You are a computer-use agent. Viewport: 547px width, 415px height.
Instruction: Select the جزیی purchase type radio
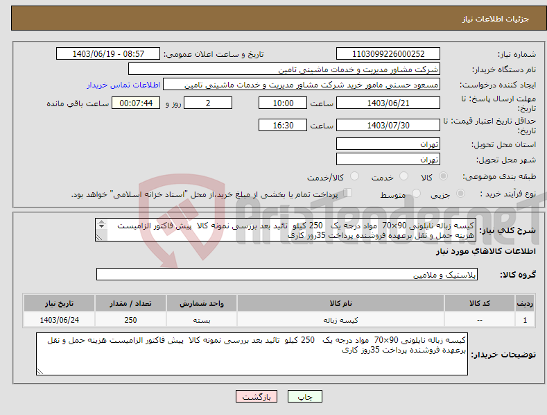tap(460, 193)
